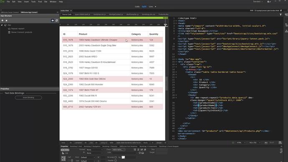Click the 1997 BMW F650 ST cell
The width and height of the screenshot is (288, 162).
click(104, 90)
